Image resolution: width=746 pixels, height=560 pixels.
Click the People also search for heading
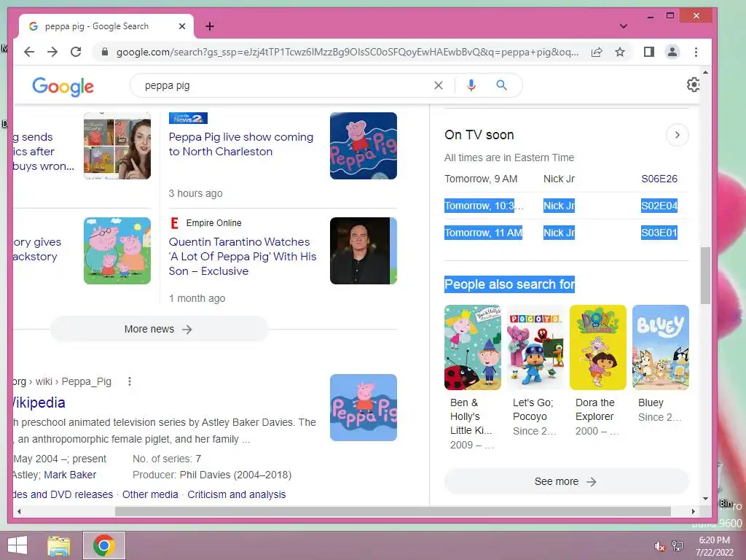coord(509,284)
